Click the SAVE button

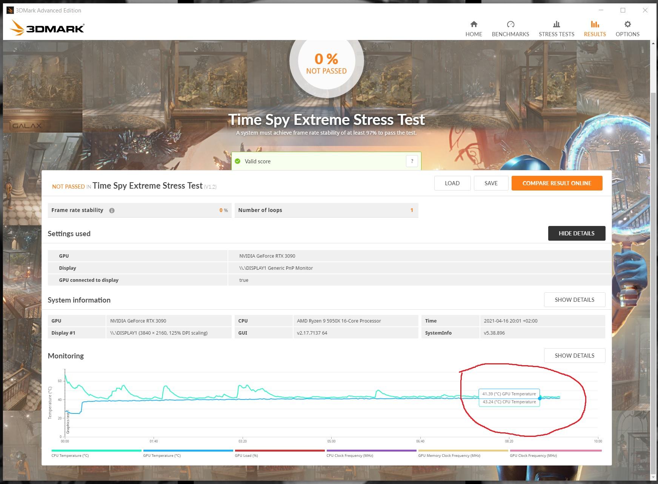point(491,183)
